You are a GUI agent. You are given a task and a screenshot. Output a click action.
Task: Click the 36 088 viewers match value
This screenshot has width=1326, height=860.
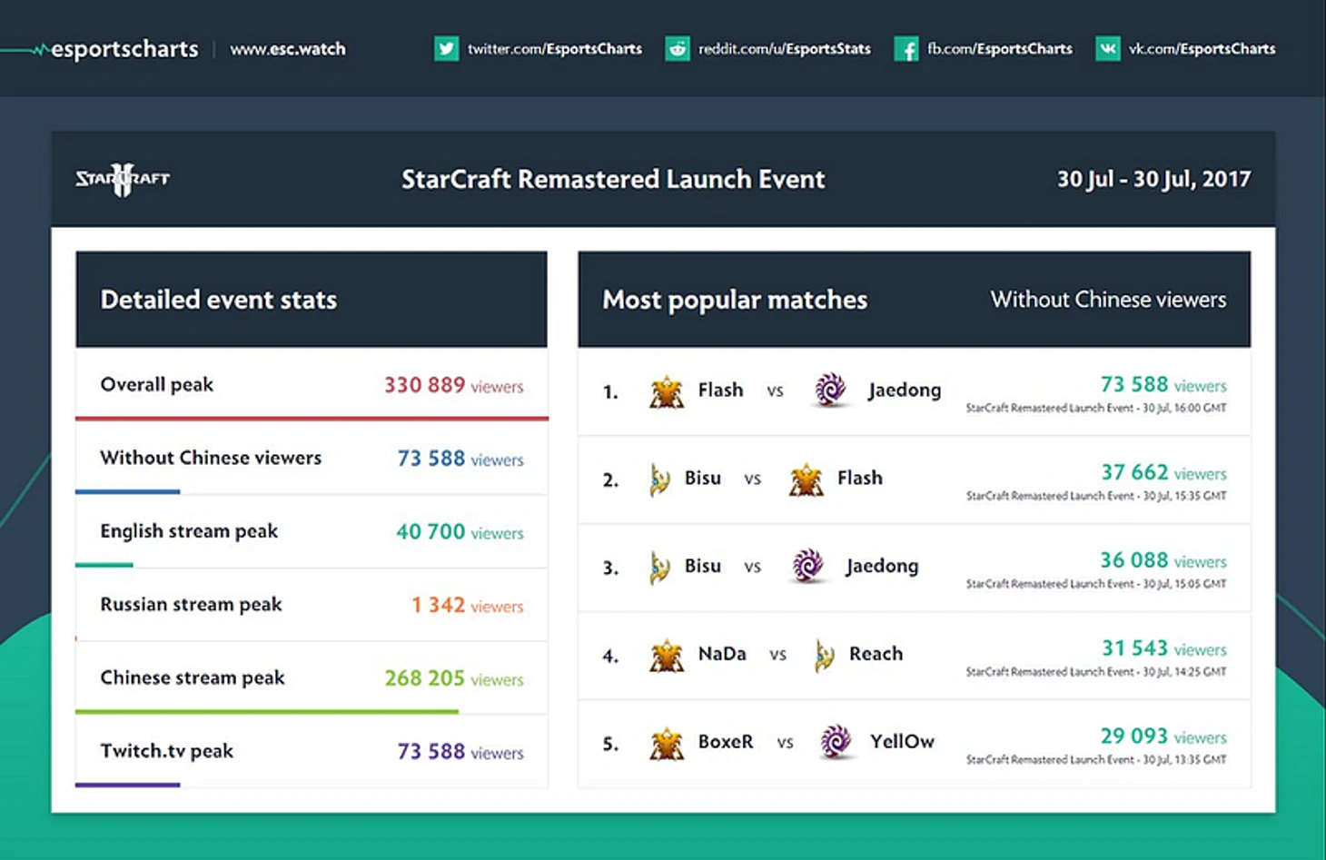click(x=1163, y=561)
